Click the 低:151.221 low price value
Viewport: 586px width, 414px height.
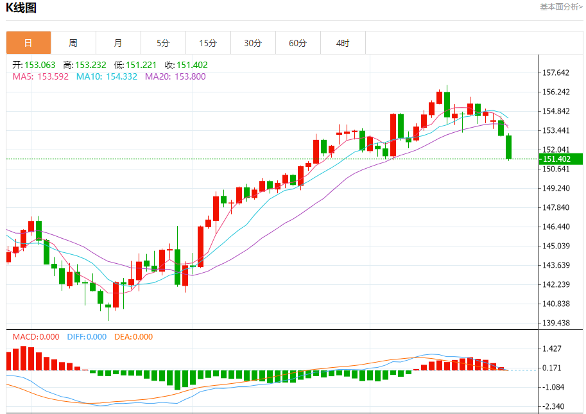point(135,65)
